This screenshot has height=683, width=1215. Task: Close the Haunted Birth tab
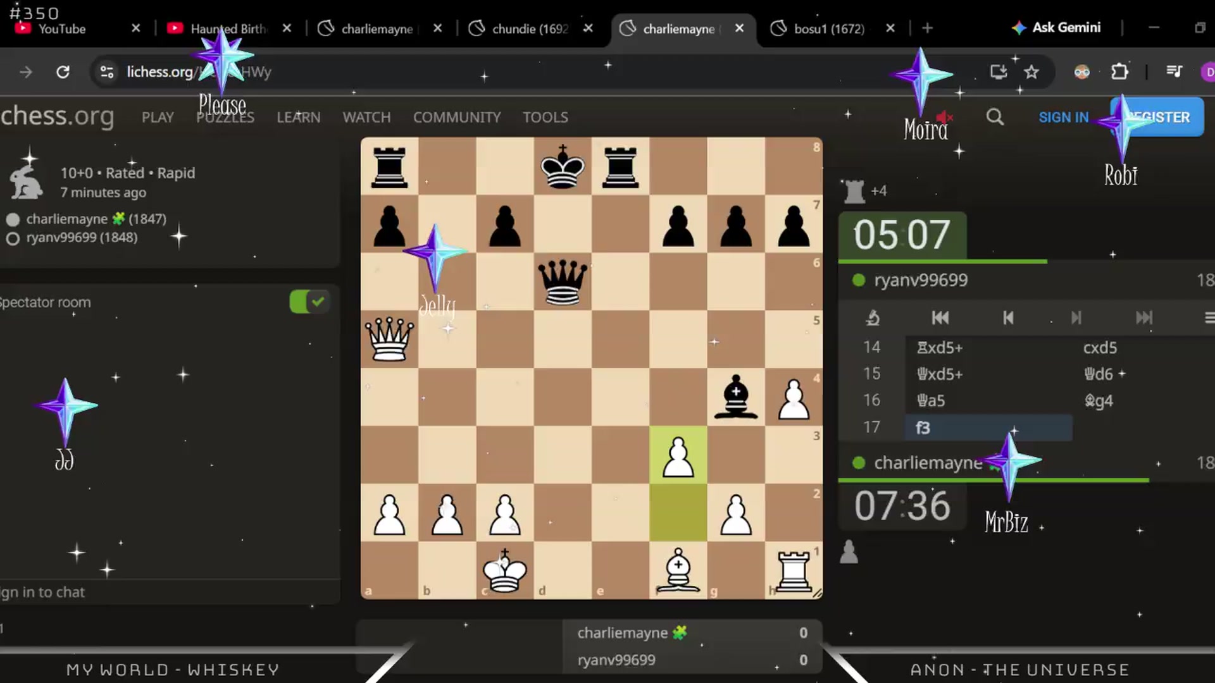tap(287, 28)
